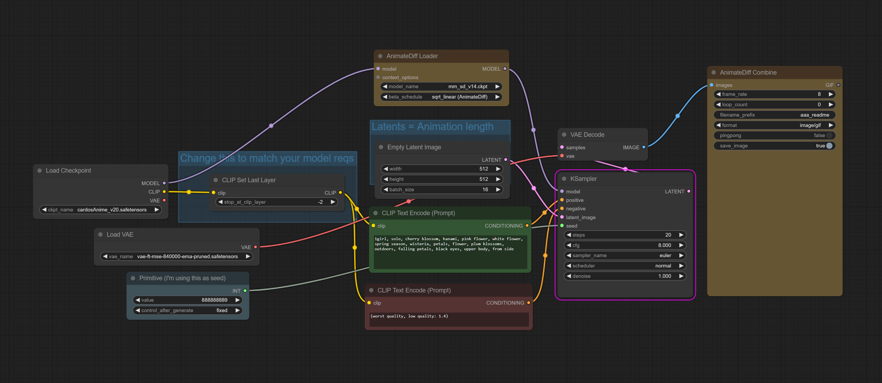Click the AnimateDiff Combine GIF output socket
The width and height of the screenshot is (882, 383).
pyautogui.click(x=838, y=85)
